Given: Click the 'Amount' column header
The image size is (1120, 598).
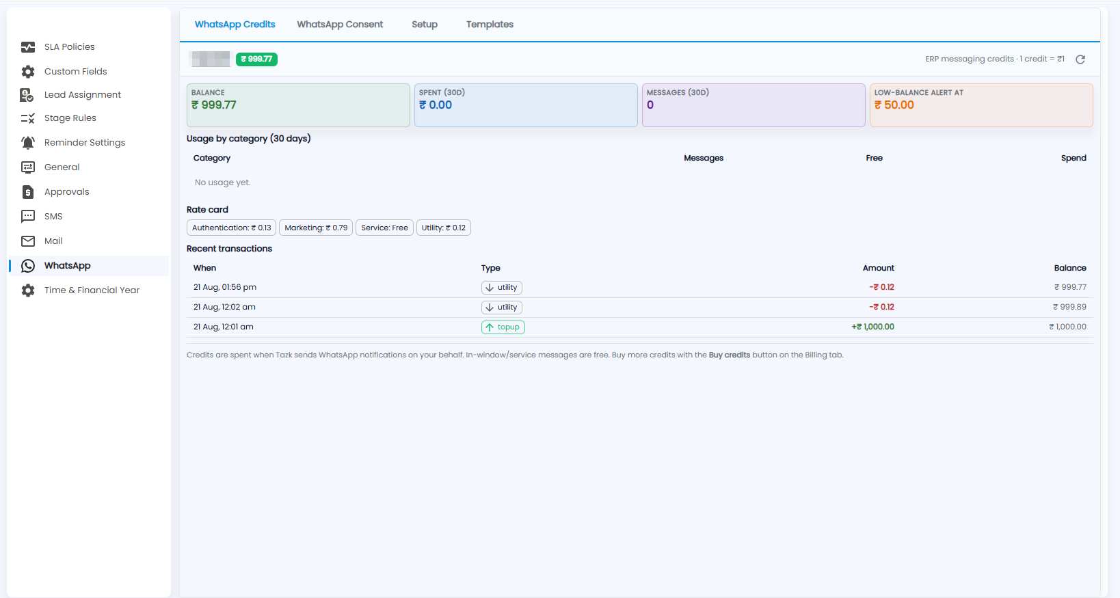Looking at the screenshot, I should click(x=879, y=269).
